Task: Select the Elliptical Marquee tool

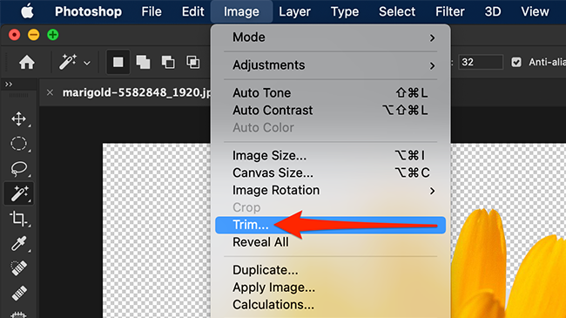Action: [19, 144]
